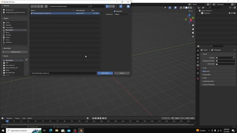Image resolution: width=237 pixels, height=133 pixels.
Task: Sort files by the Size column header
Action: [x=93, y=10]
